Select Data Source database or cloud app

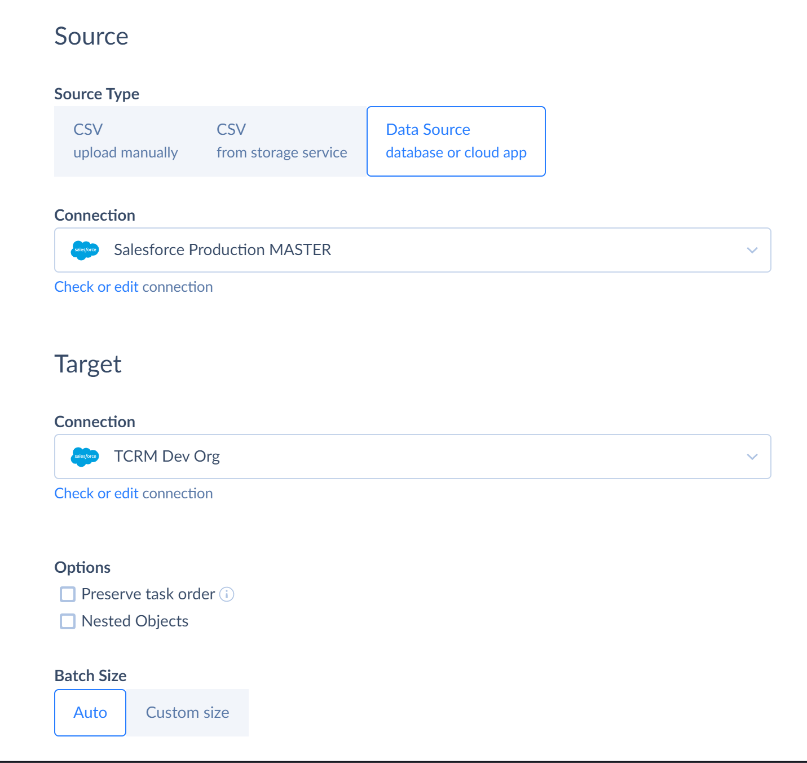[x=456, y=141]
